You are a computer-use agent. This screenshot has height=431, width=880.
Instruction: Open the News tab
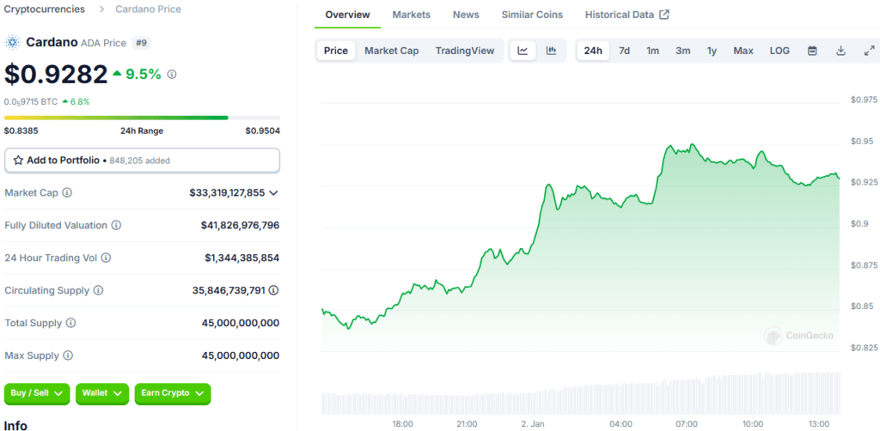(x=466, y=15)
